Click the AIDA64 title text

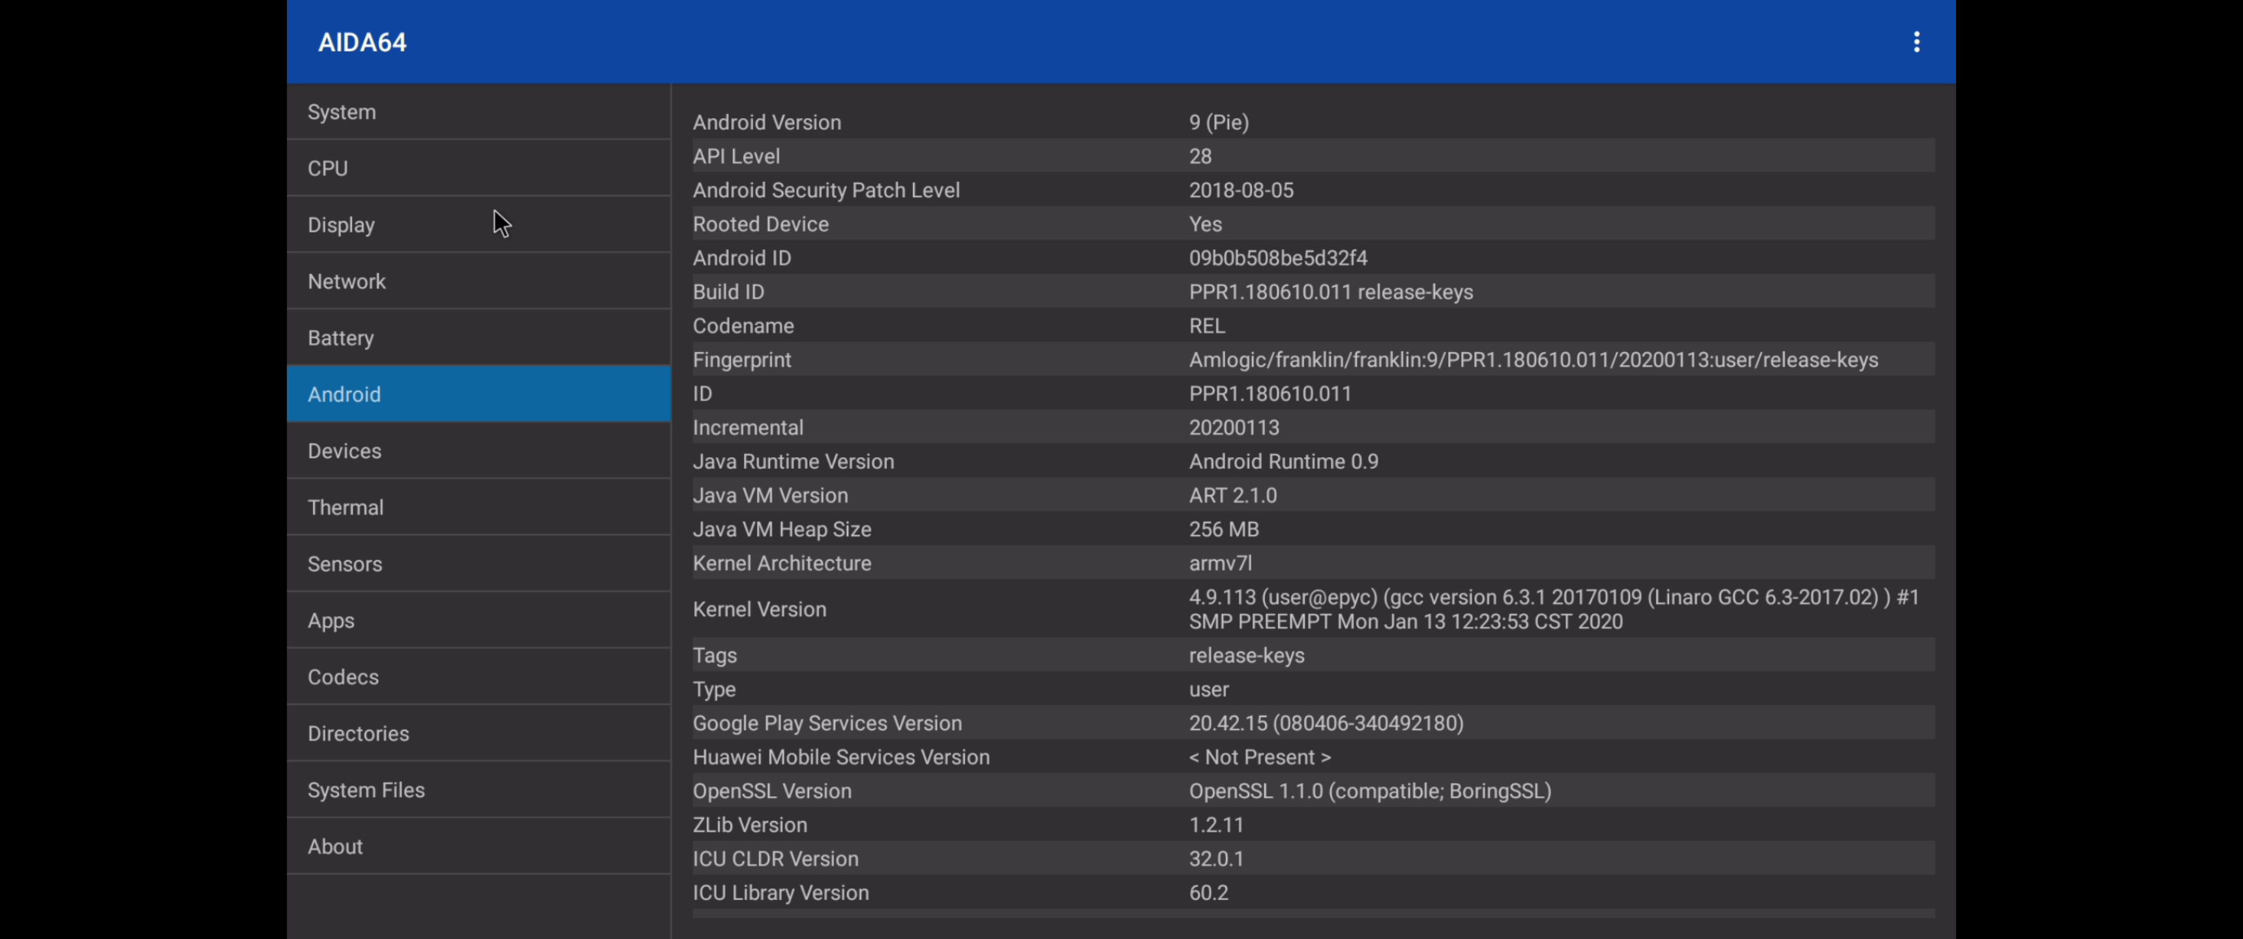(x=363, y=42)
